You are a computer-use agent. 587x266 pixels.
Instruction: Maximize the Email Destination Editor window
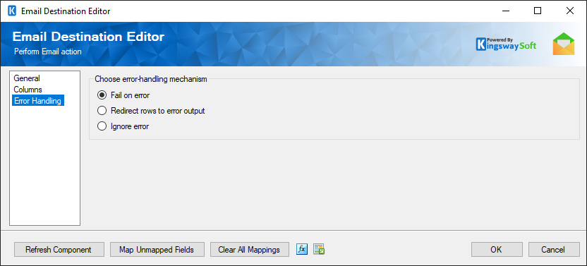[x=538, y=11]
